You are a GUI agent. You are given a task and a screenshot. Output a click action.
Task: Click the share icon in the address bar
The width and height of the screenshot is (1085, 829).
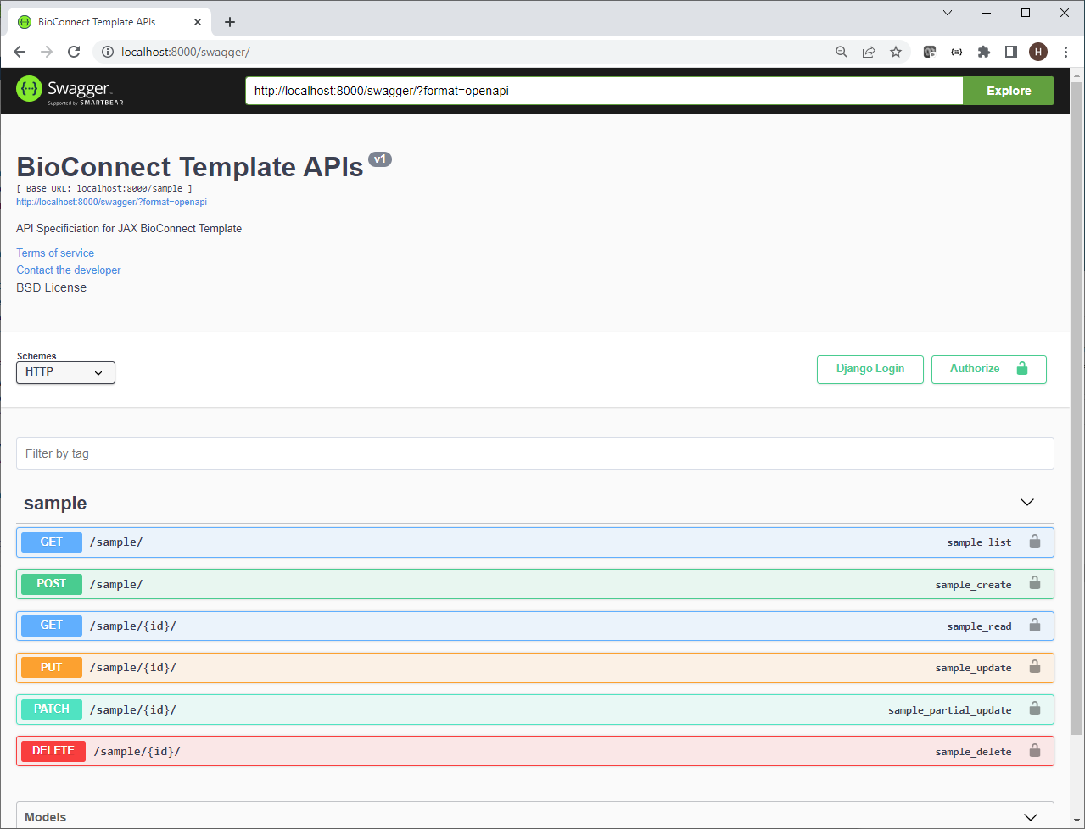point(869,52)
